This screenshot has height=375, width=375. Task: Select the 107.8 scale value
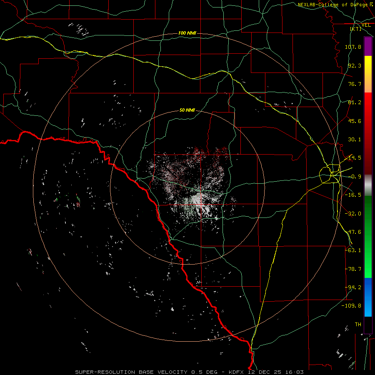pos(353,47)
